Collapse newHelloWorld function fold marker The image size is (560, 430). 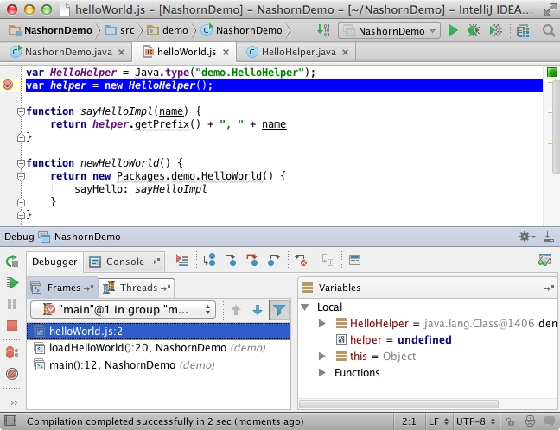[x=21, y=163]
